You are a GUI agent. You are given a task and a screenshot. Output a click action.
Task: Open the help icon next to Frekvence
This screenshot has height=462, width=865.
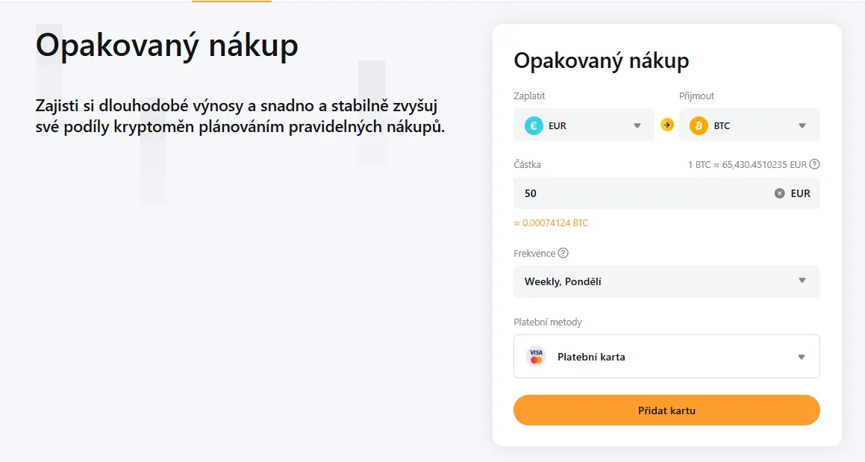[563, 253]
